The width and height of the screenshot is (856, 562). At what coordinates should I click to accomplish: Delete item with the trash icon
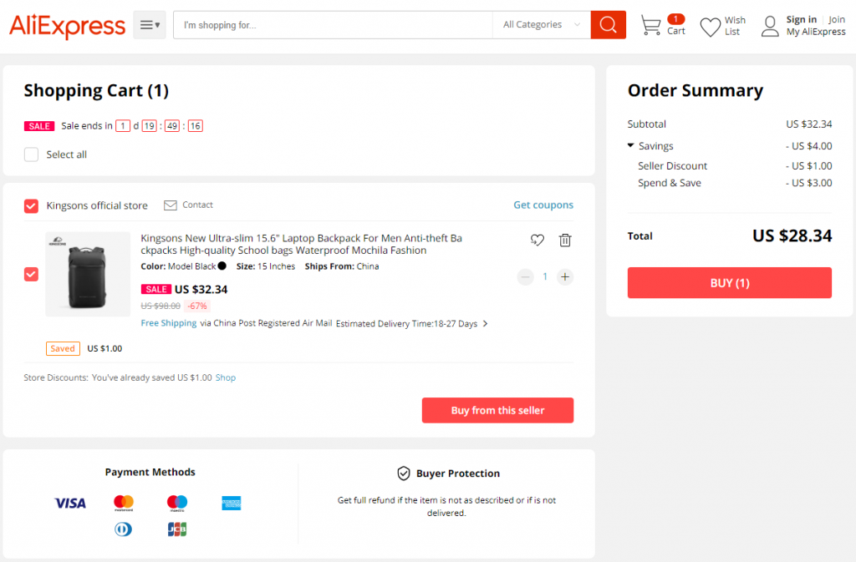click(x=565, y=240)
